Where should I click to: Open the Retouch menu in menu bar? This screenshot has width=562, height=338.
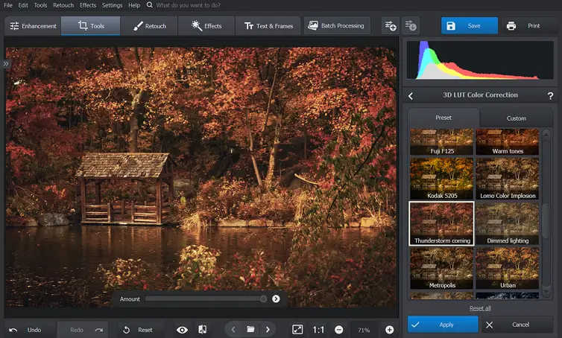(63, 5)
